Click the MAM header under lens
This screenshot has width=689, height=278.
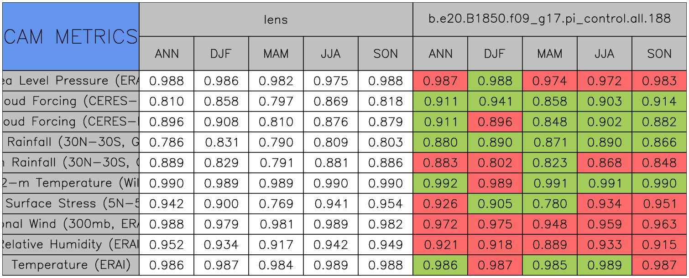(x=276, y=54)
